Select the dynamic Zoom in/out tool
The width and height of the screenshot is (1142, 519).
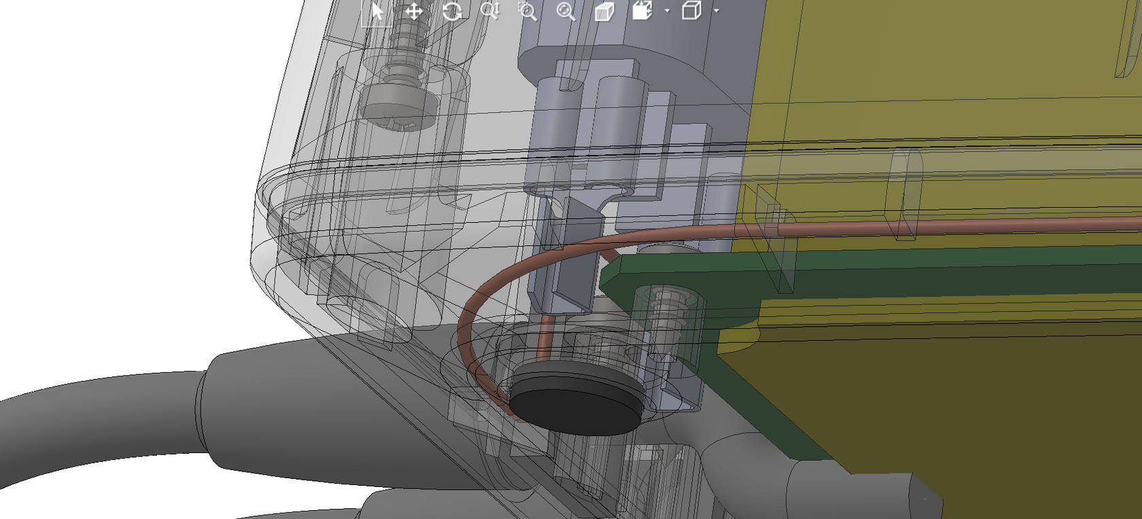[x=489, y=12]
